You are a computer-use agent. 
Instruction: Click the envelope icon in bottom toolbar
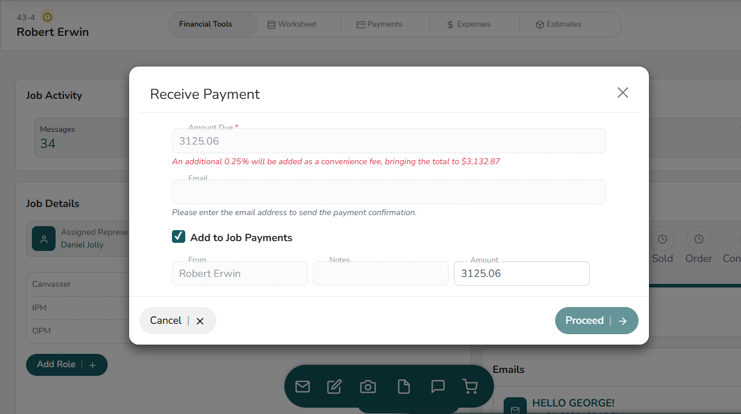(302, 386)
